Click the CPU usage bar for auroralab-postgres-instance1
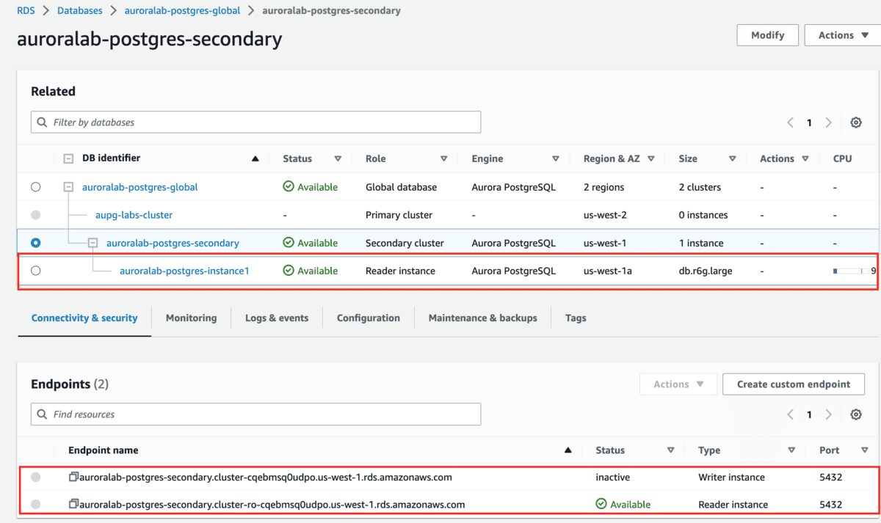The image size is (881, 523). pyautogui.click(x=850, y=270)
